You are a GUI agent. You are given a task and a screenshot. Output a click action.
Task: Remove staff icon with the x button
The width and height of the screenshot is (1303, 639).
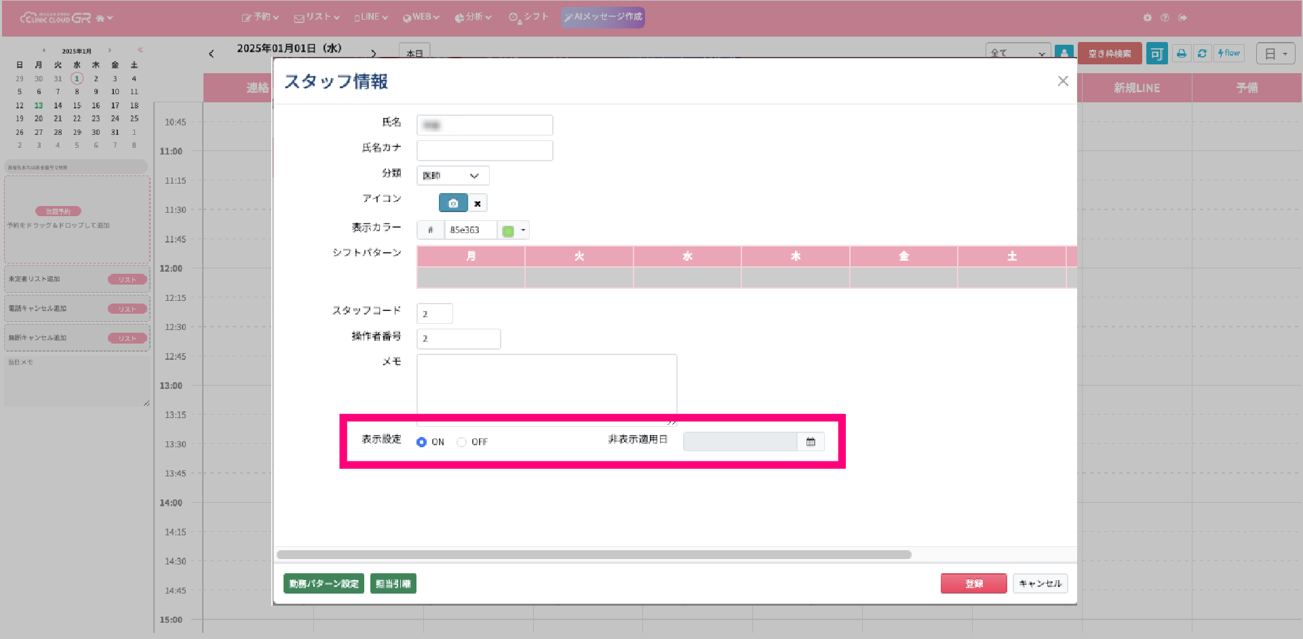[x=478, y=203]
